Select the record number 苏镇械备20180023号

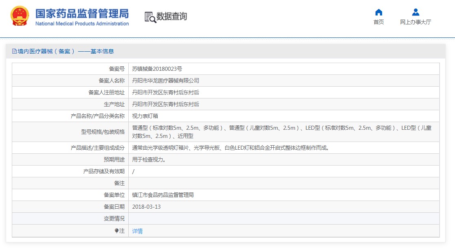click(x=157, y=69)
